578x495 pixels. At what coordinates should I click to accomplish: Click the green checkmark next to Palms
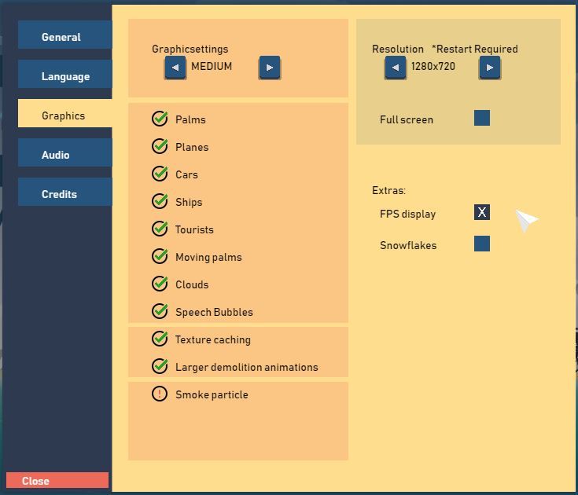pos(160,119)
